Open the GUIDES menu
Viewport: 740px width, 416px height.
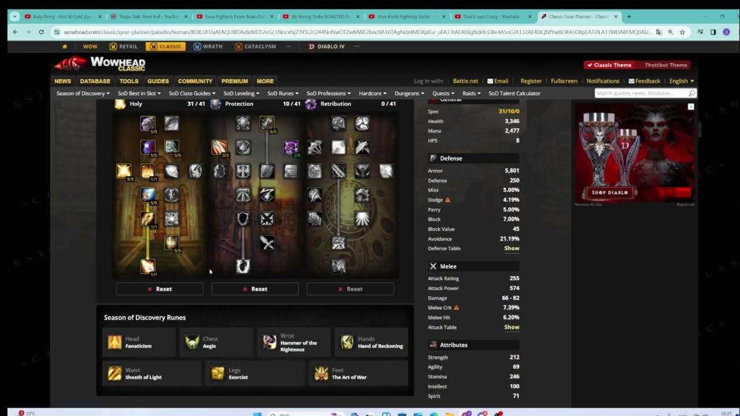pos(158,81)
